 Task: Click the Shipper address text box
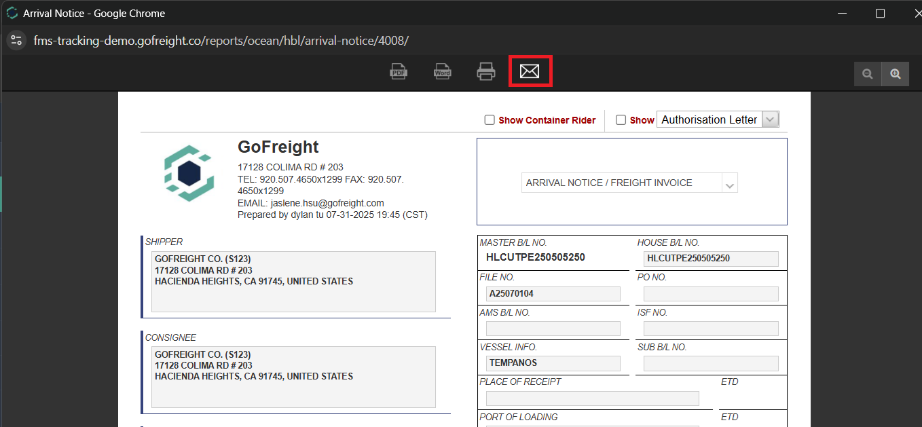[x=293, y=282]
